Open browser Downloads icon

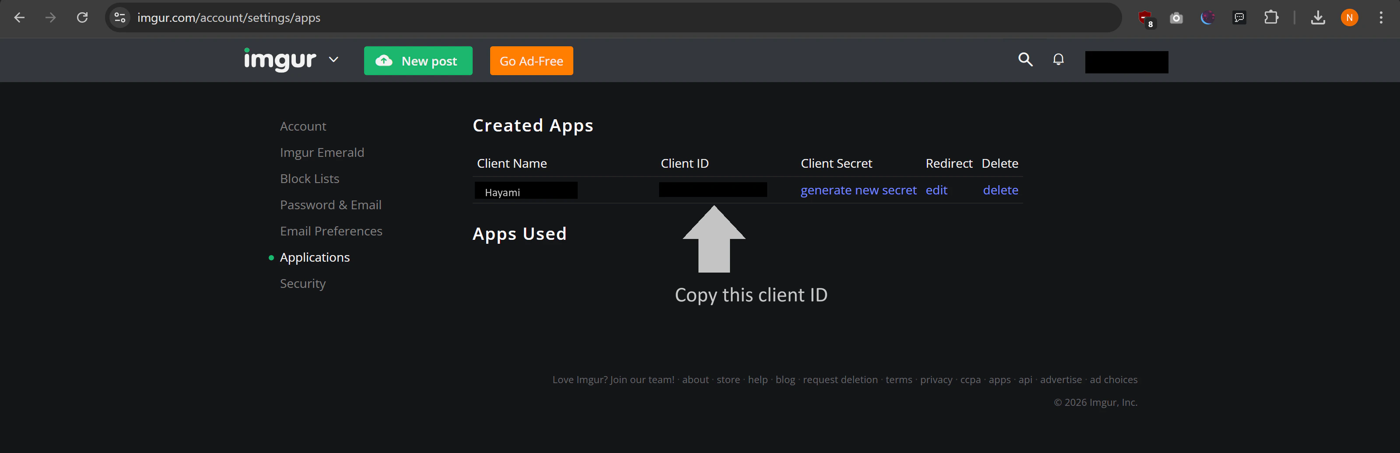1317,18
